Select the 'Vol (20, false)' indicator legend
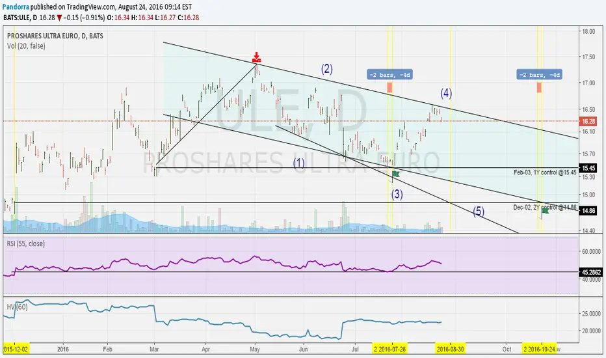Screen dimensions: 606x358 pyautogui.click(x=26, y=46)
